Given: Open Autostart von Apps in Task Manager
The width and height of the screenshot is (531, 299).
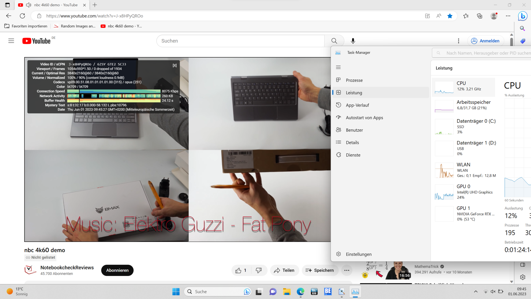Looking at the screenshot, I should 381,118.
